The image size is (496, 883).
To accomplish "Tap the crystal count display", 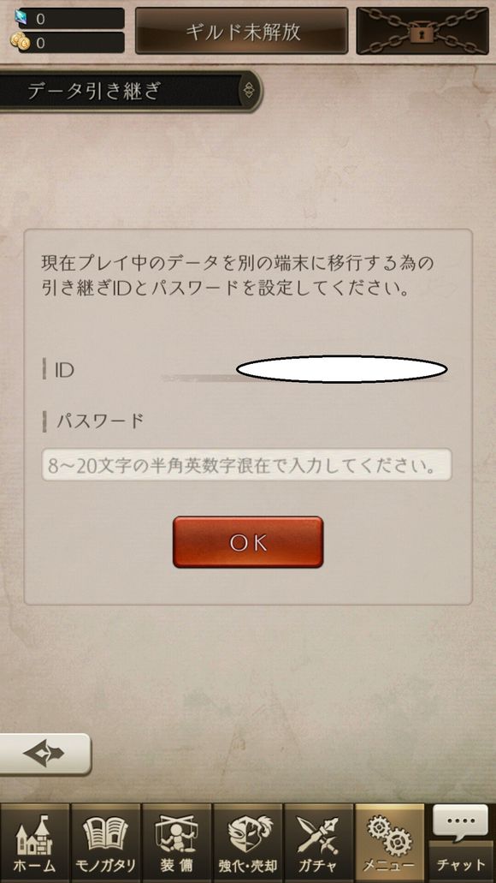I will point(72,19).
